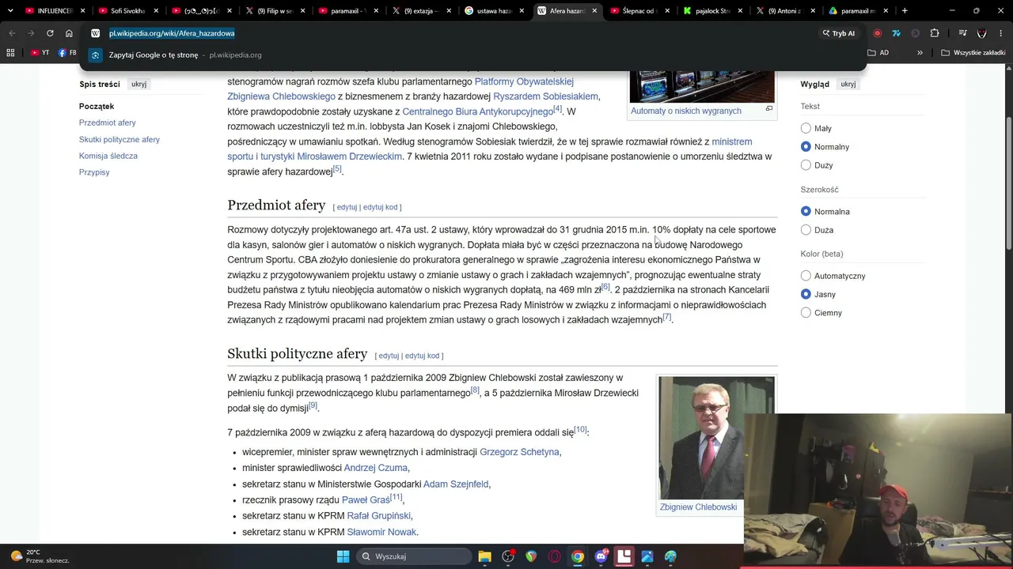Select Mały text size
The image size is (1013, 569).
806,128
